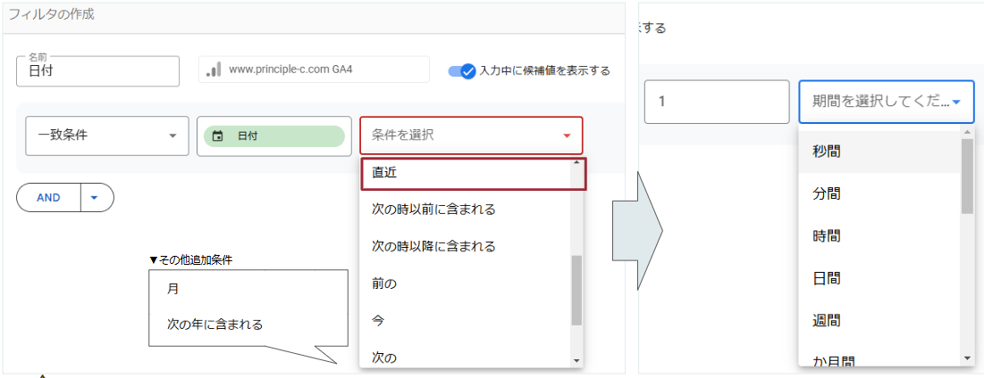Click the period list scrollbar thumb

(967, 177)
